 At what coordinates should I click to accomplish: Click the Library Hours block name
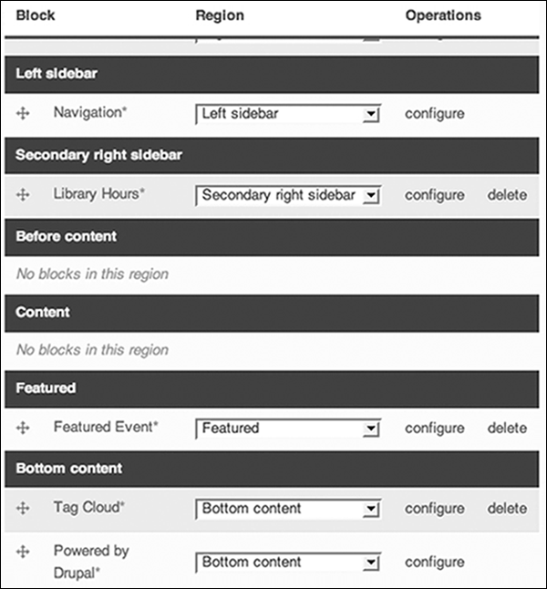coord(98,195)
